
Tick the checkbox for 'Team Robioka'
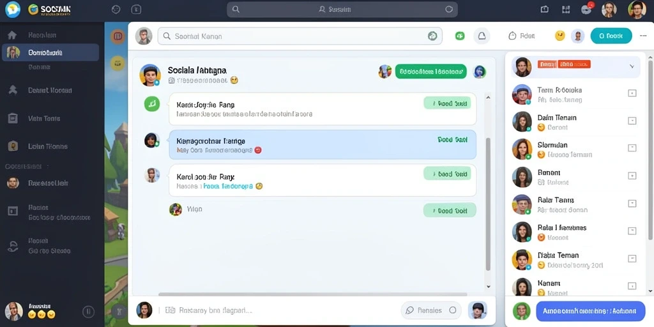pos(632,93)
